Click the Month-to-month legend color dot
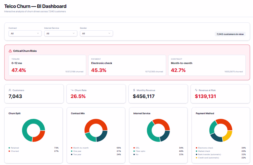253x165 pixels. click(x=72, y=148)
